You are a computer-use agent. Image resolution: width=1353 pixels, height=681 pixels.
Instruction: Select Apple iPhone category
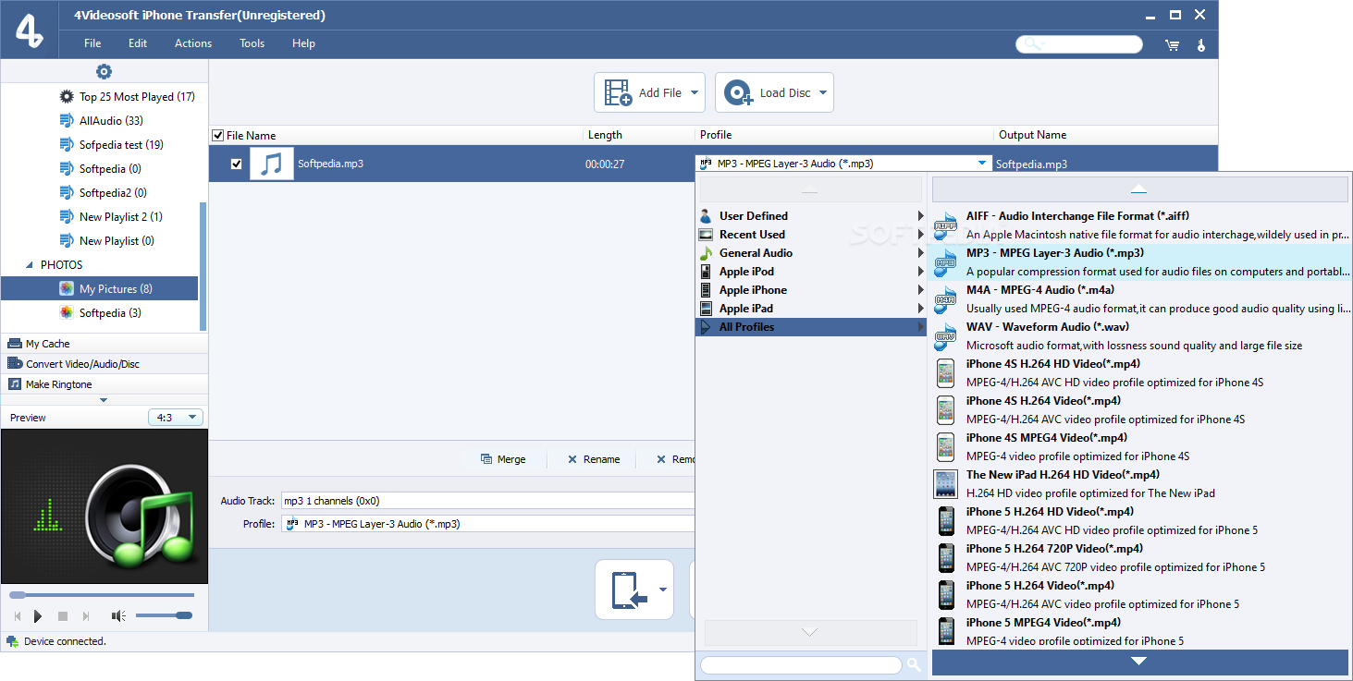pyautogui.click(x=810, y=289)
